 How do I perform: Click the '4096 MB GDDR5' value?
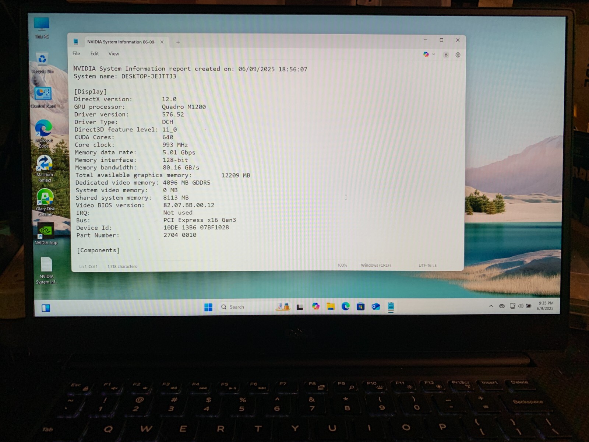point(187,183)
